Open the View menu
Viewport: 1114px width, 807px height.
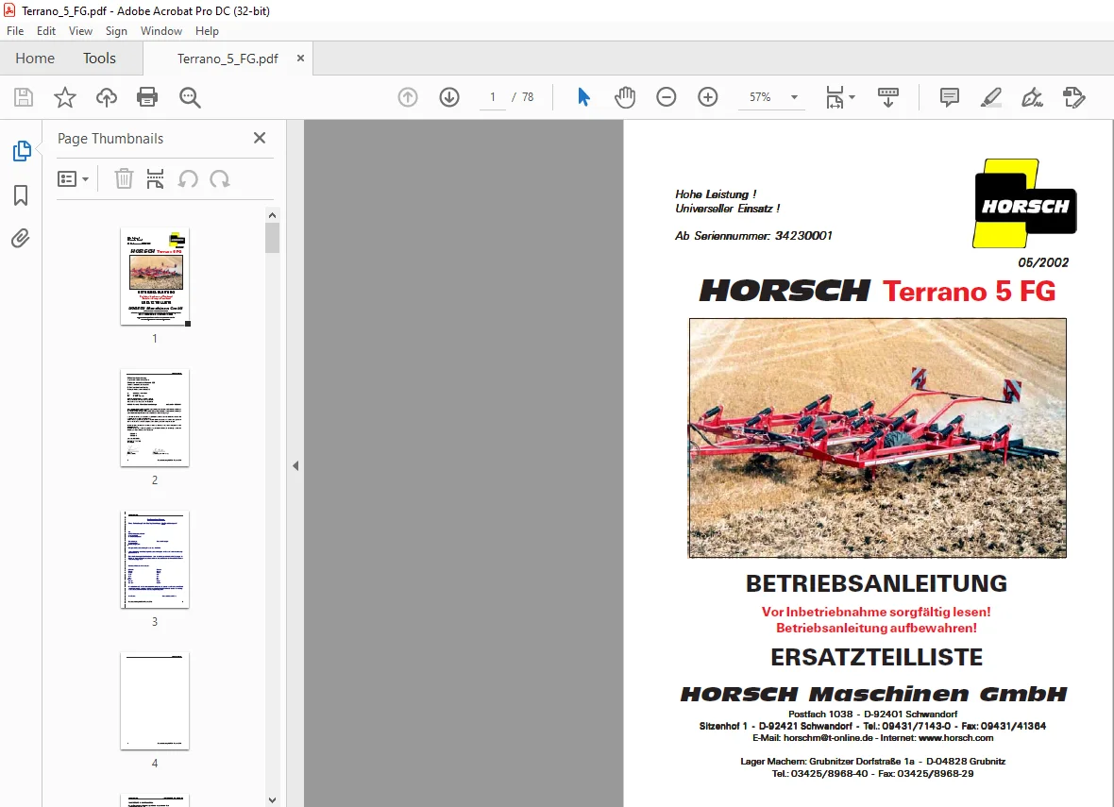(x=80, y=31)
